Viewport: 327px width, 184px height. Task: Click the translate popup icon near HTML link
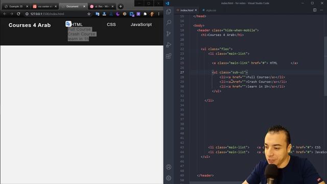[68, 24]
